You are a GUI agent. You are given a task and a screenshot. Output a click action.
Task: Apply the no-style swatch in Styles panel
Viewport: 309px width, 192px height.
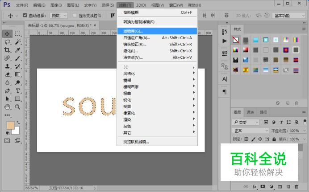[x=236, y=40]
